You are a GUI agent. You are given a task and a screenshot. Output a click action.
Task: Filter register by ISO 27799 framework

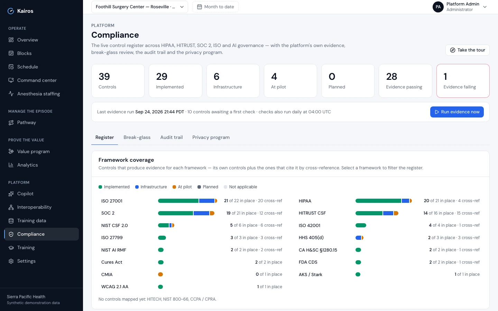192,238
